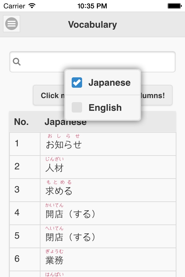
Task: Tap the battery indicator icon
Action: coord(174,6)
